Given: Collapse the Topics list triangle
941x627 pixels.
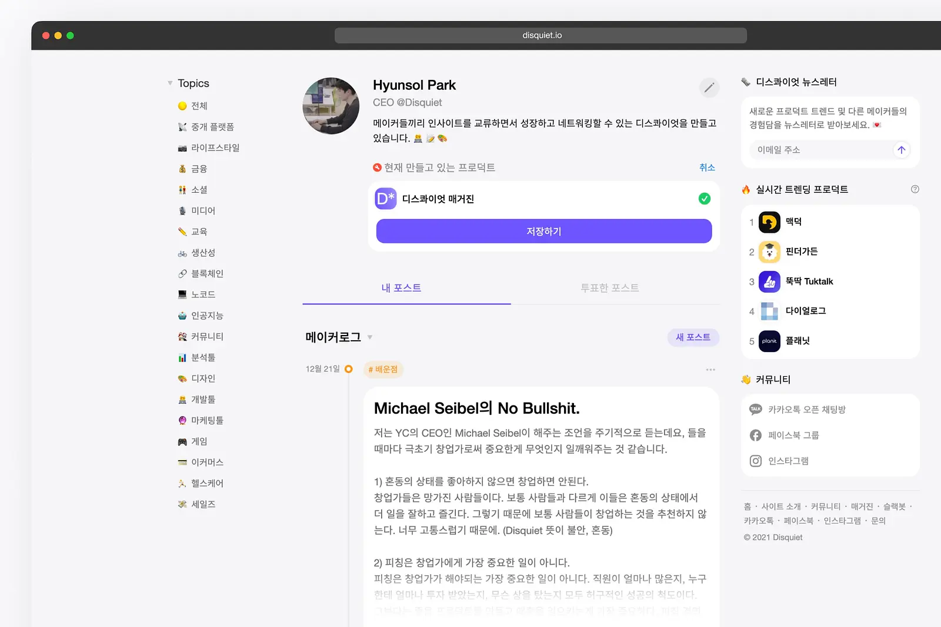Looking at the screenshot, I should click(170, 83).
